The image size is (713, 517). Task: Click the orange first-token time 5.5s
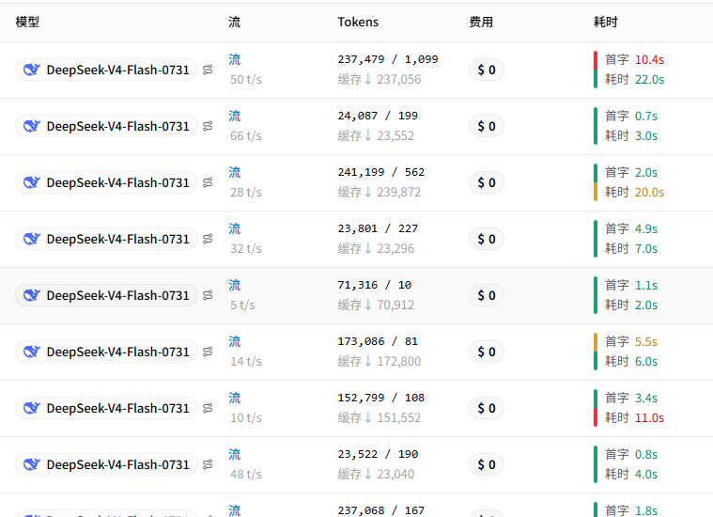646,342
